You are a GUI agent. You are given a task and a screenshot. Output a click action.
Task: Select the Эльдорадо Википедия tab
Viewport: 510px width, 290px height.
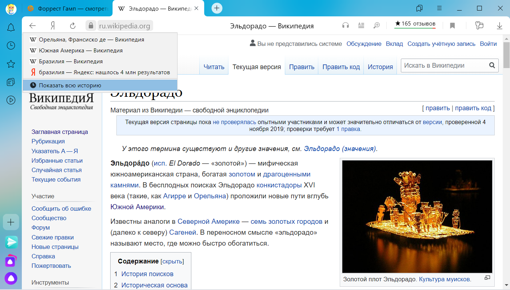tap(158, 8)
